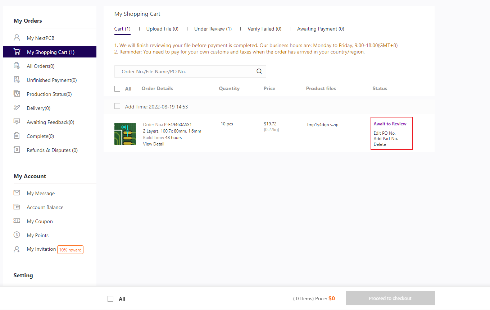490x310 pixels.
Task: Click the All Orders icon
Action: coord(17,66)
